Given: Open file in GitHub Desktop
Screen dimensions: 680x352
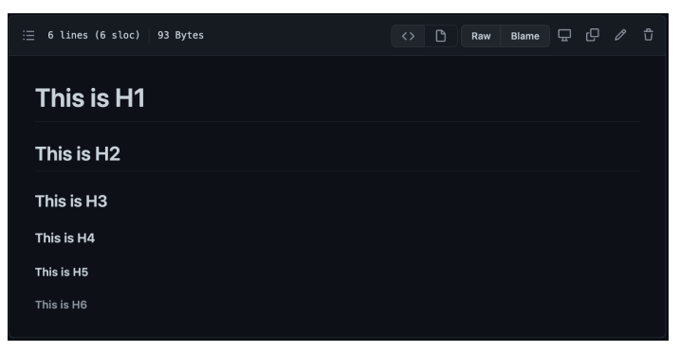Looking at the screenshot, I should [x=564, y=35].
